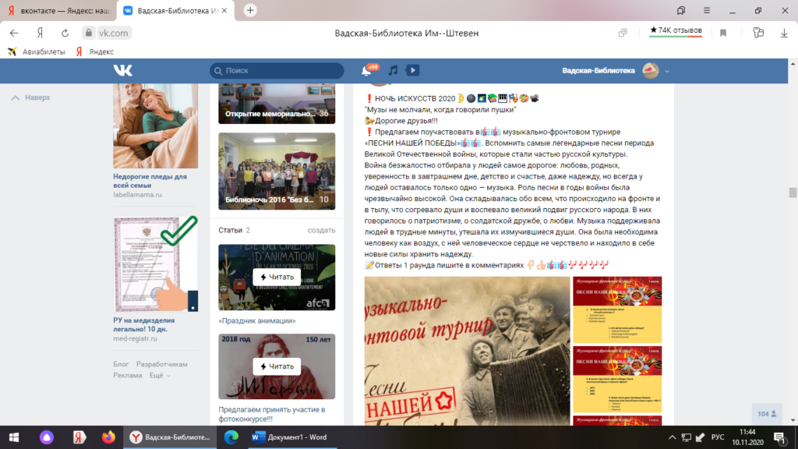Open 'Открытие мемориально...' album
Viewport: 798px width, 449px height.
(277, 104)
